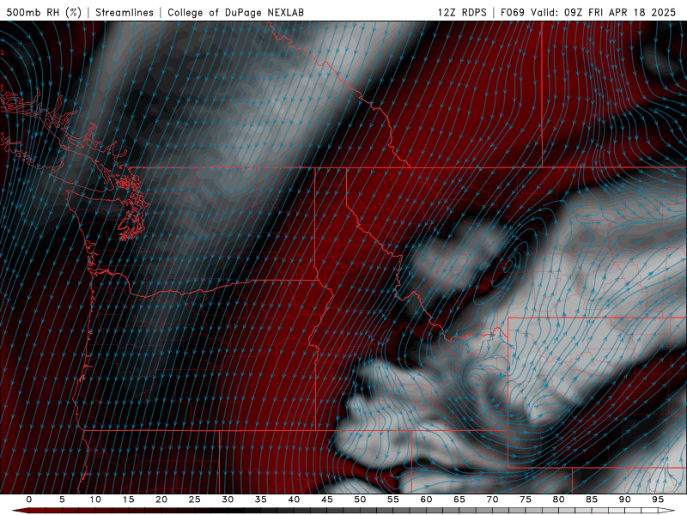Click the 10 label on the RH scale
The width and height of the screenshot is (687, 515).
[95, 500]
